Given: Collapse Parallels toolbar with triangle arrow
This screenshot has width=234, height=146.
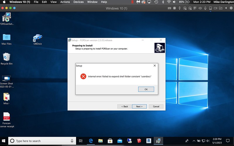Looking at the screenshot, I should (226, 8).
